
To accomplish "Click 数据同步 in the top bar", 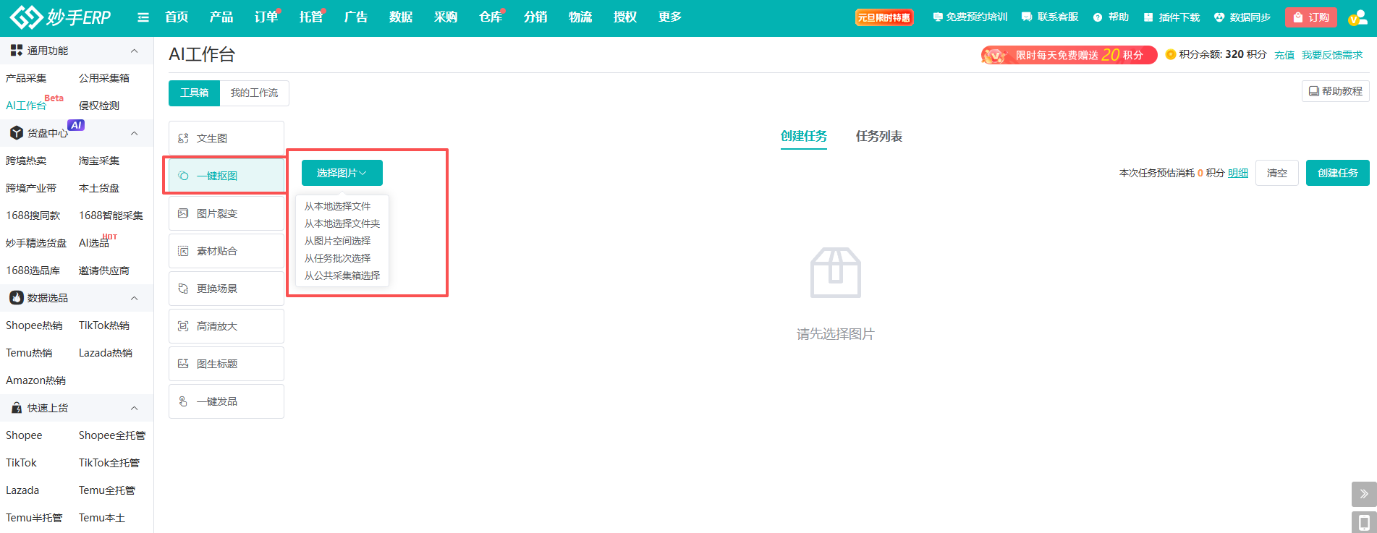I will (1242, 17).
